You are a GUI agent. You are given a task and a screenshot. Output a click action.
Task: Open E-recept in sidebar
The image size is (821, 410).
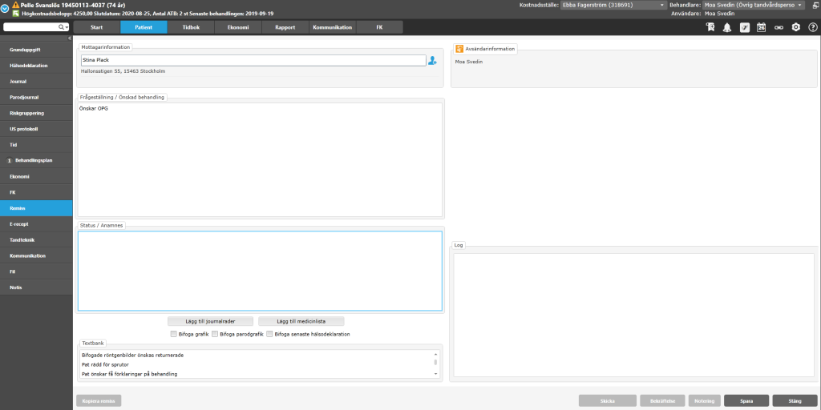[36, 224]
